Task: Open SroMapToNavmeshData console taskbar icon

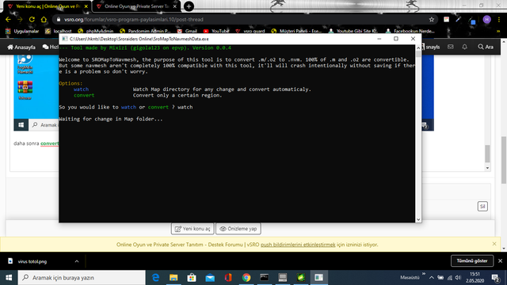Action: 319,278
